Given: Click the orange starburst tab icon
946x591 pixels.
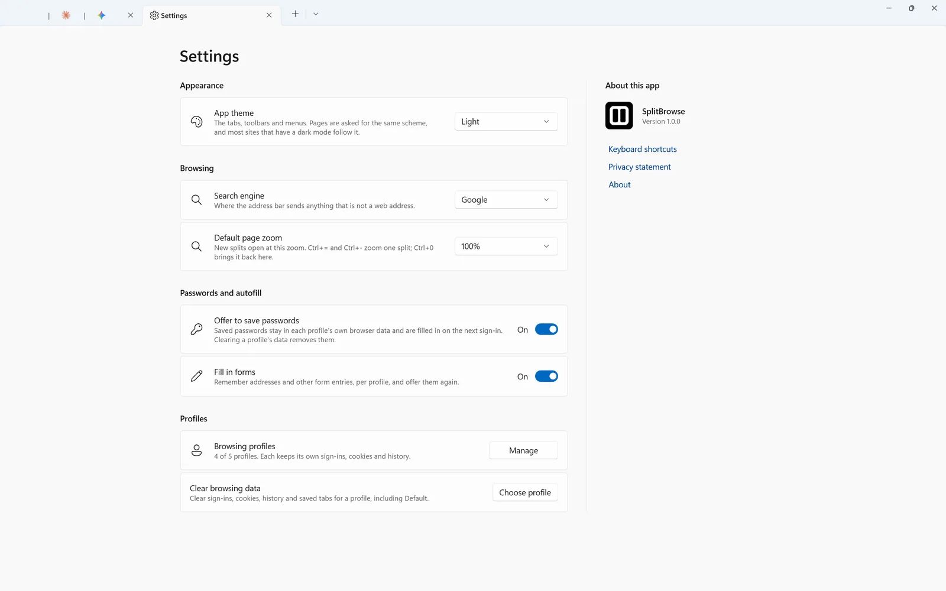Looking at the screenshot, I should coord(66,15).
